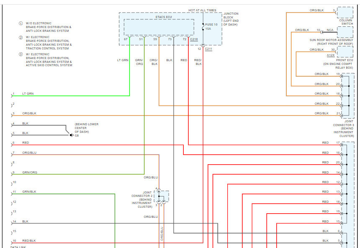Select the FUSE 10 label
The image size is (360, 248).
coord(211,24)
